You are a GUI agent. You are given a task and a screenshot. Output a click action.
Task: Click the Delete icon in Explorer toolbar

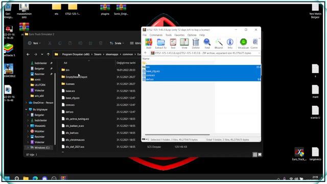tap(101, 43)
